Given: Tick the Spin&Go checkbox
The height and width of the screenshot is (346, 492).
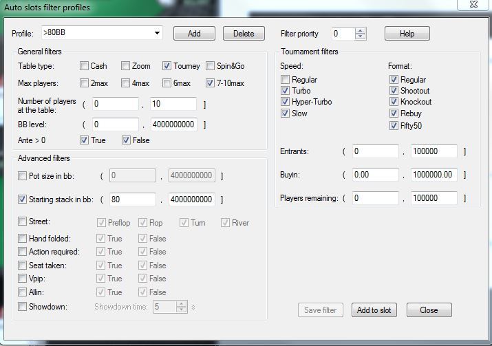Looking at the screenshot, I should pyautogui.click(x=210, y=66).
